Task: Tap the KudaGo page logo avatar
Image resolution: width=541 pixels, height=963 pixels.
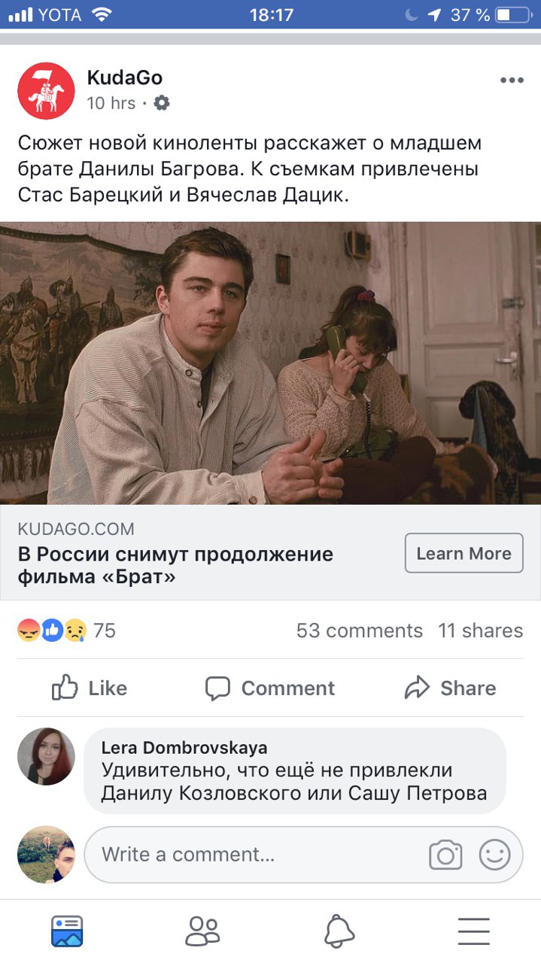Action: point(46,90)
